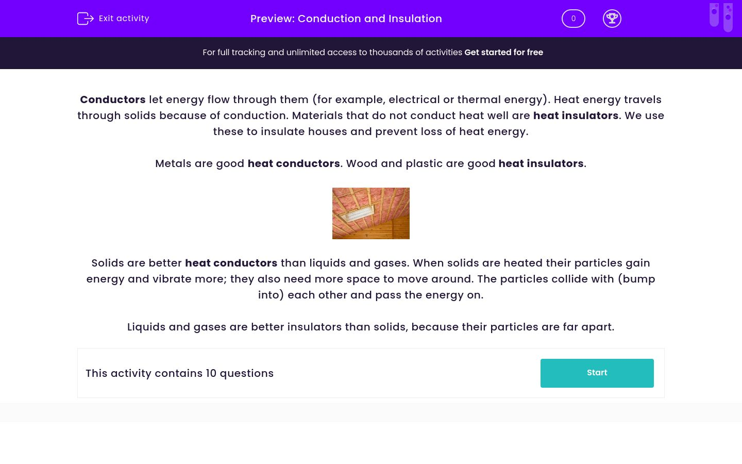Click the text 'This activity contains 10 questions'
Screen dimensions: 742x464
(179, 373)
